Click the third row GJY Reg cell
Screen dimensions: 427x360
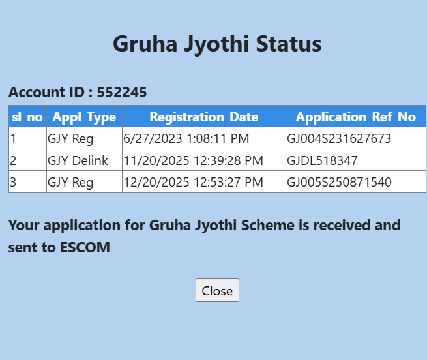click(70, 182)
